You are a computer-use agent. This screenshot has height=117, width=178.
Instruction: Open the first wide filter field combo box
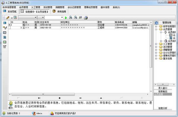pos(28,17)
